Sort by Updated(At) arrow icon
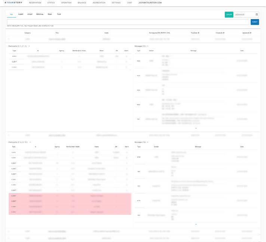The image size is (266, 242). click(251, 33)
